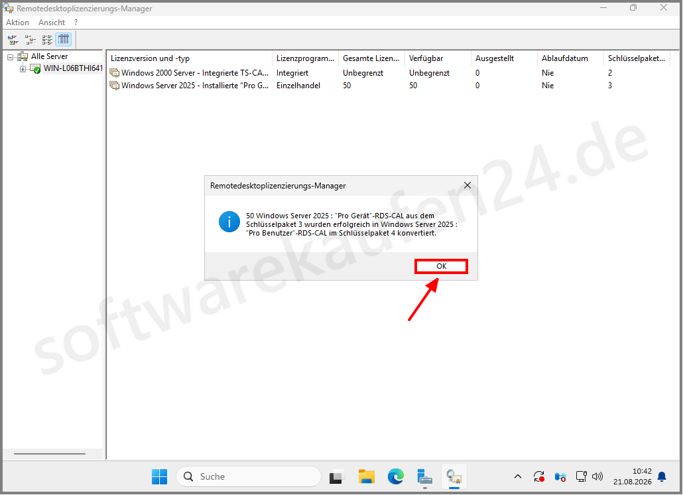This screenshot has height=495, width=683.
Task: Open the ? help menu
Action: pos(76,22)
